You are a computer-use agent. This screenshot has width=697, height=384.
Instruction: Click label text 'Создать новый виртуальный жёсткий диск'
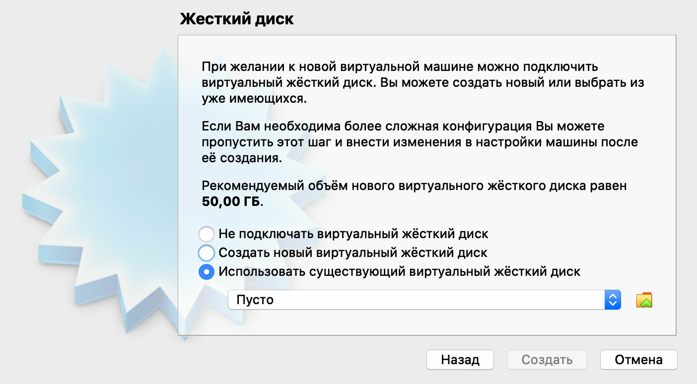pos(353,253)
